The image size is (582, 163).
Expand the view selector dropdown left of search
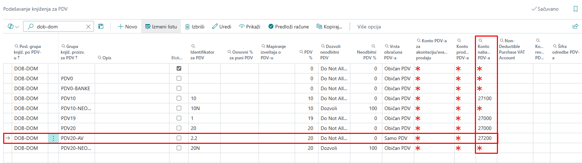tap(13, 27)
